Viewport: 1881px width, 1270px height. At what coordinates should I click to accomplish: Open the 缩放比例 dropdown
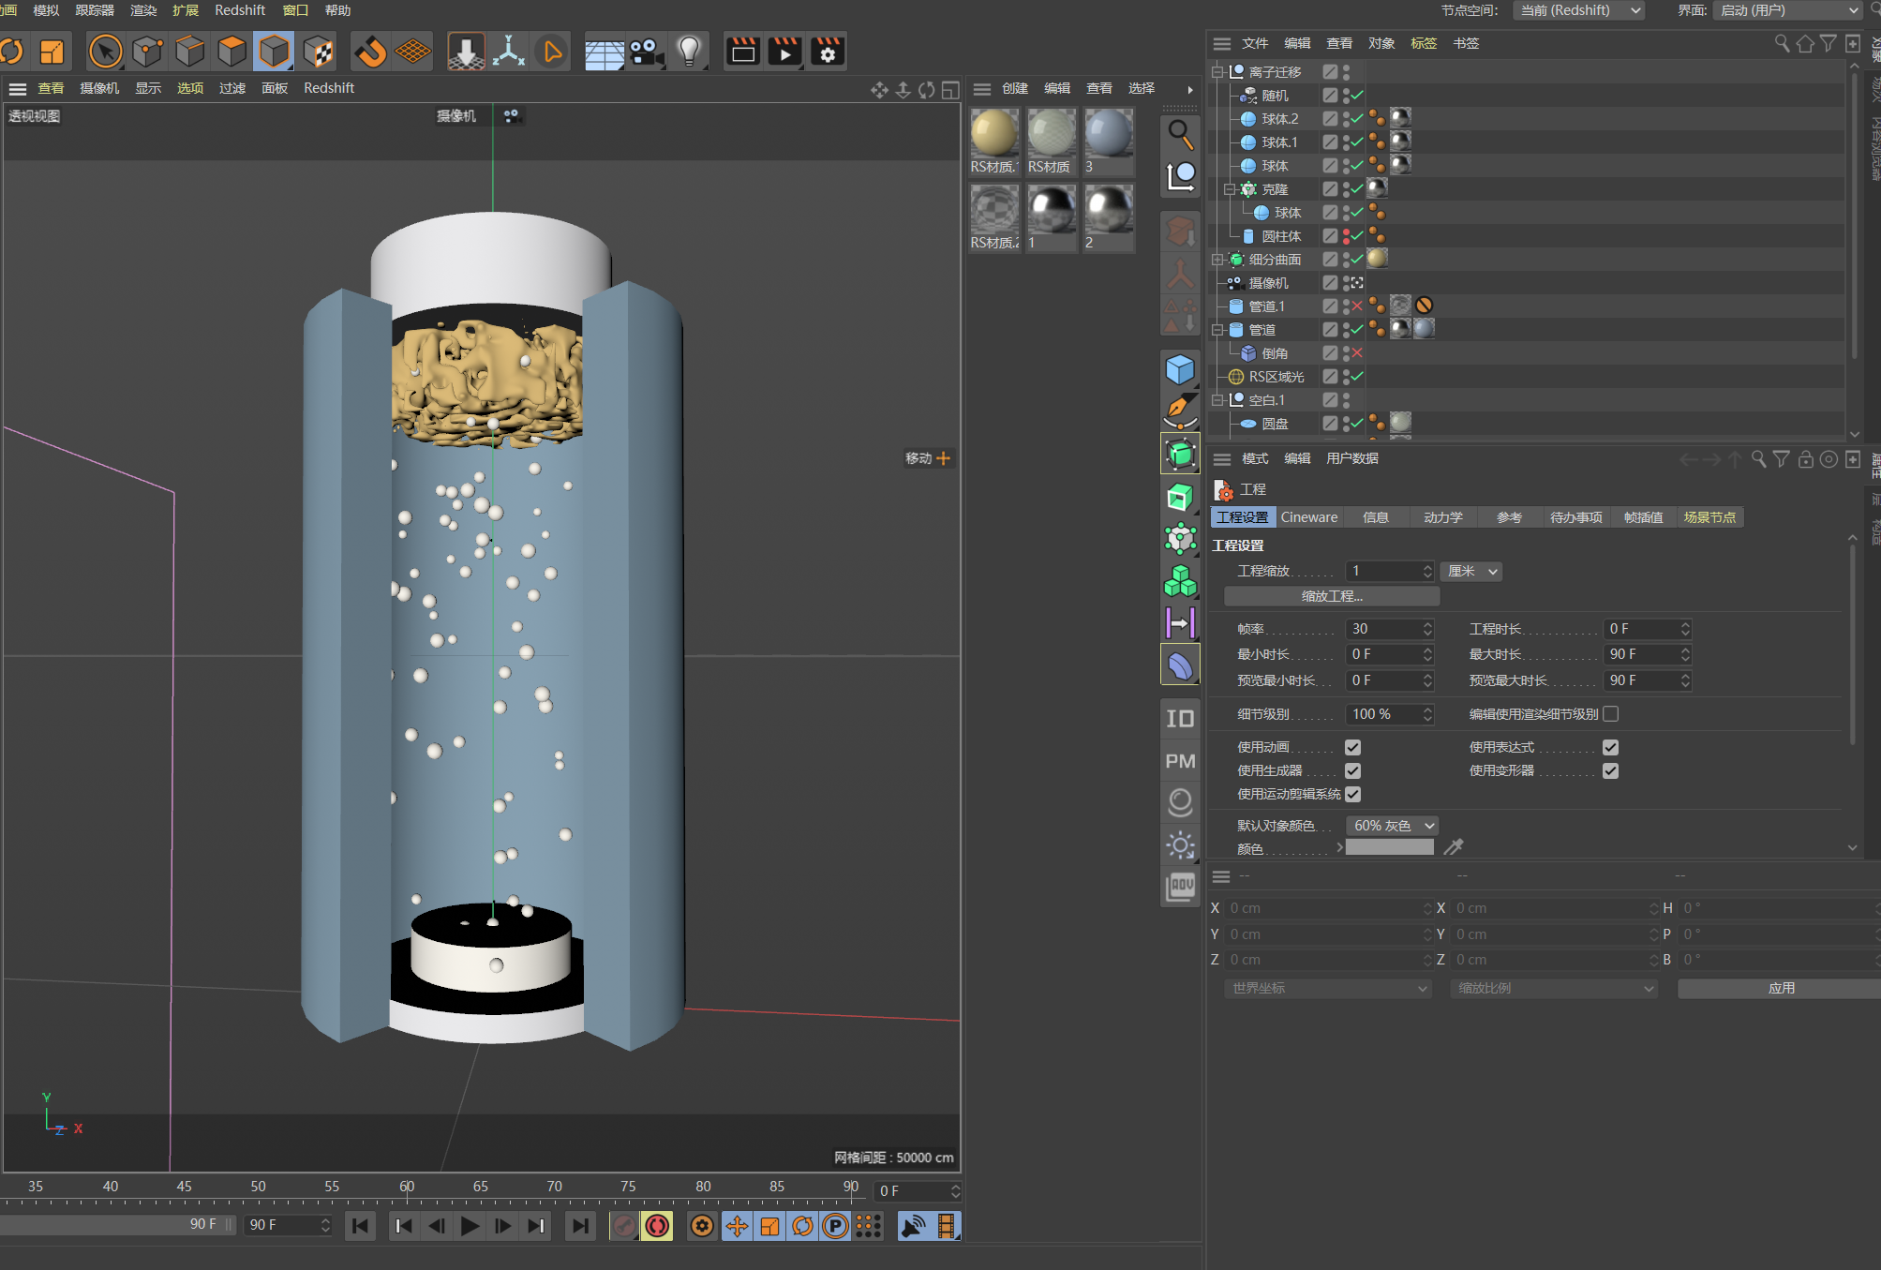coord(1554,988)
